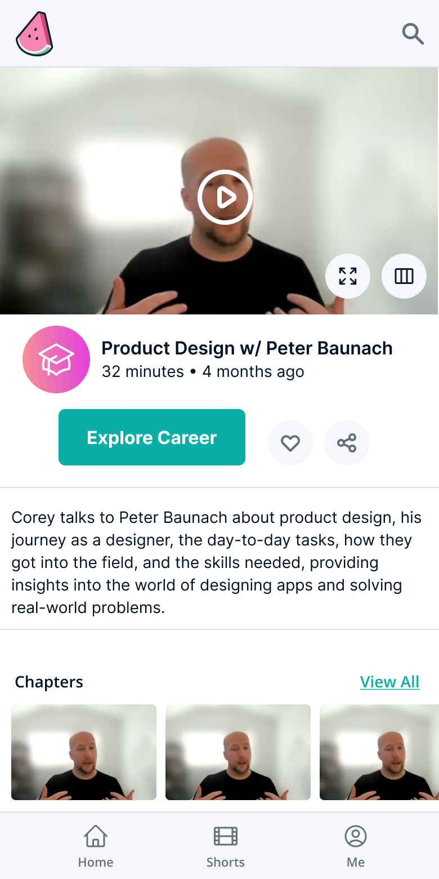
Task: Select the second chapter thumbnail
Action: [238, 752]
